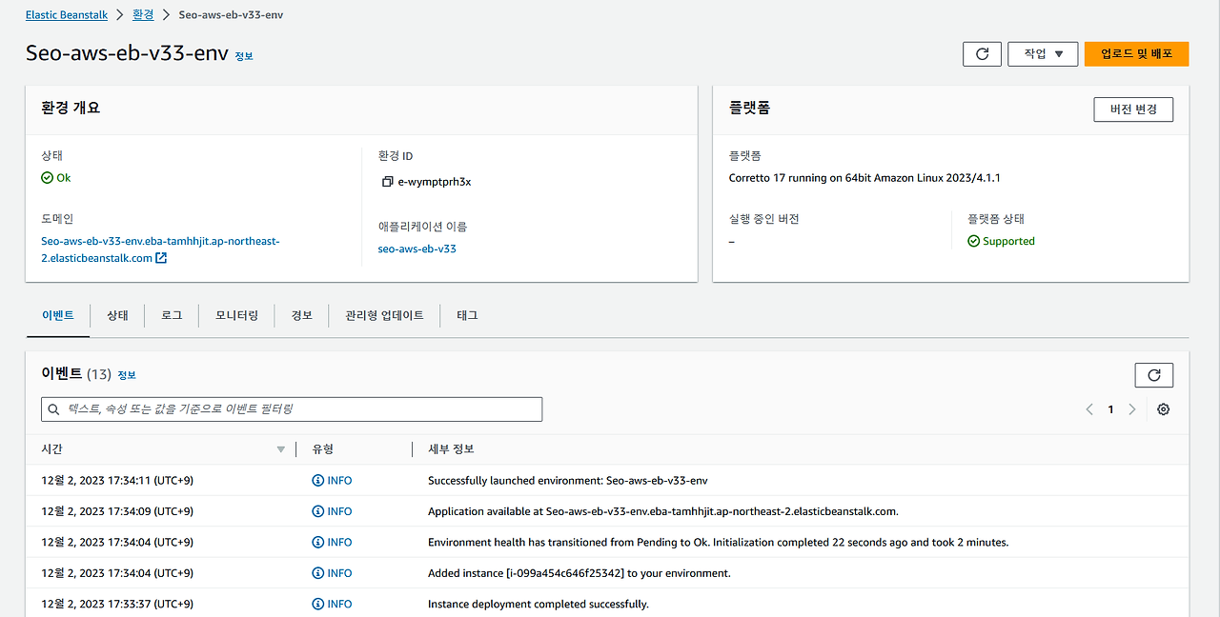Click 정보 link next to 이벤트 heading
The height and width of the screenshot is (617, 1220).
[x=127, y=375]
